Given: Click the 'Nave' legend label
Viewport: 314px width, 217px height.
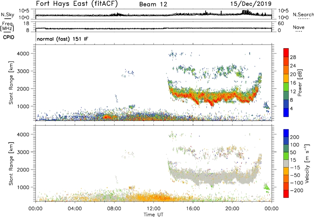Looking at the screenshot, I should (298, 27).
